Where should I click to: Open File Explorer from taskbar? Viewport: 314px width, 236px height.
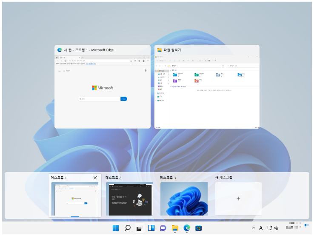[x=175, y=228]
